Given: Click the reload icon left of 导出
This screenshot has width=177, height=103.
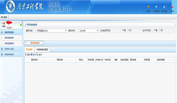Looking at the screenshot, I should (26, 54).
